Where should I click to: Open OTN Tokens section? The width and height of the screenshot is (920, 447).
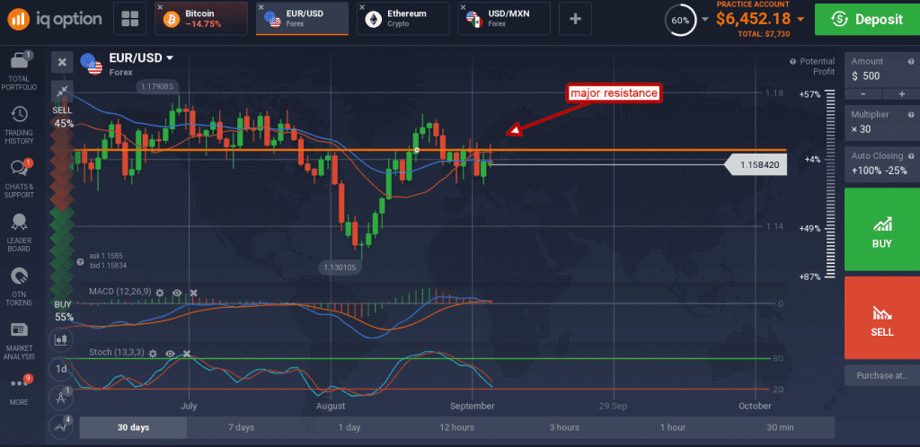click(21, 286)
